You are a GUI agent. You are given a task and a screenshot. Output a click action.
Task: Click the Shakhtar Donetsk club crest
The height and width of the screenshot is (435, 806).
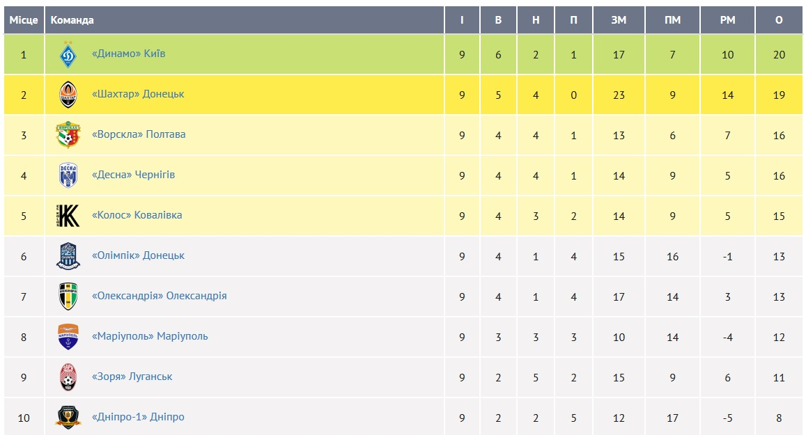click(68, 95)
